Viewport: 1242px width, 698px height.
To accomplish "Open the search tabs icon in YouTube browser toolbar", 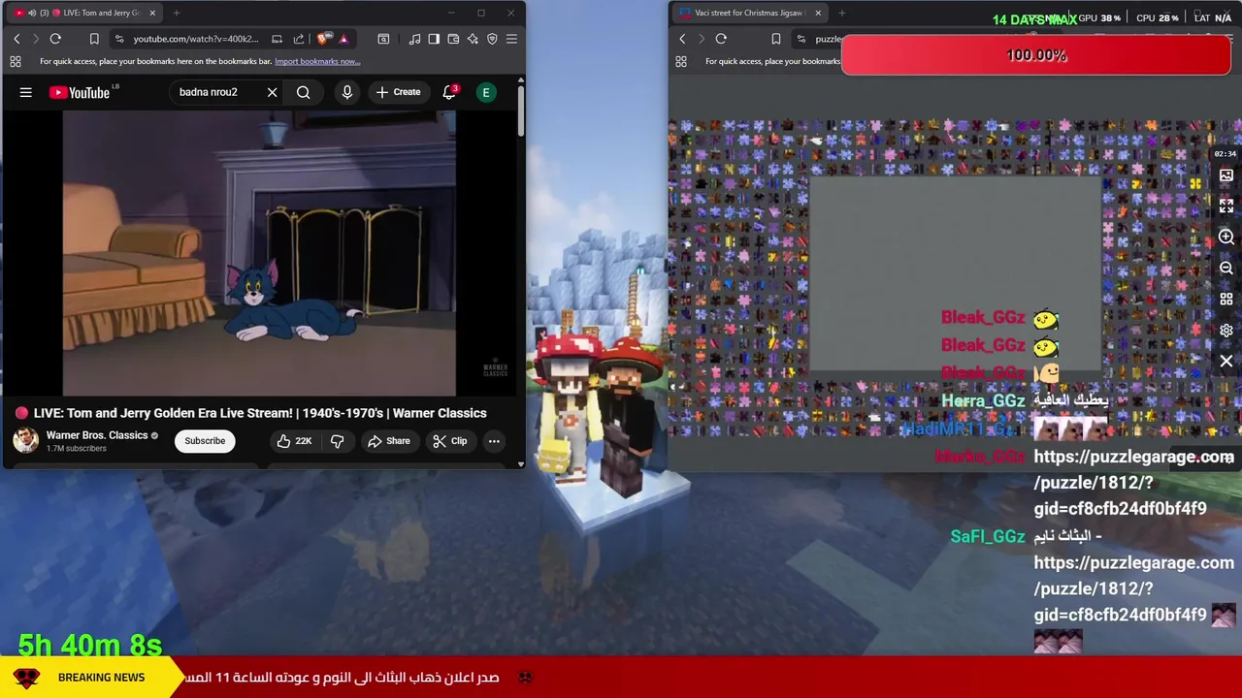I will (383, 39).
